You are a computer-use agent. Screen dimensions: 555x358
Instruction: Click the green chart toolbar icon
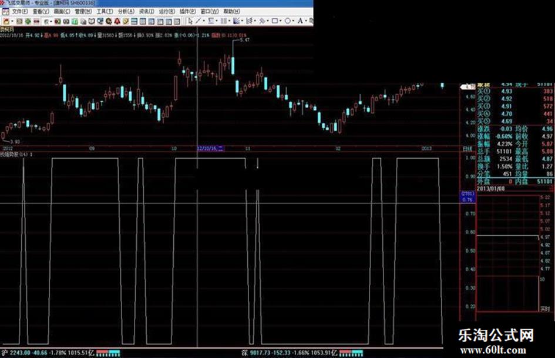(x=75, y=22)
